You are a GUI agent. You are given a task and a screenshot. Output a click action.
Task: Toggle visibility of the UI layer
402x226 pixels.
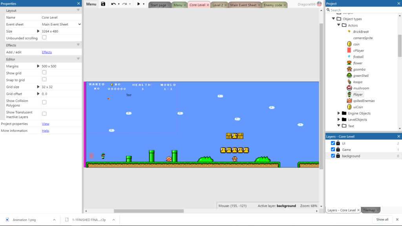click(x=333, y=143)
